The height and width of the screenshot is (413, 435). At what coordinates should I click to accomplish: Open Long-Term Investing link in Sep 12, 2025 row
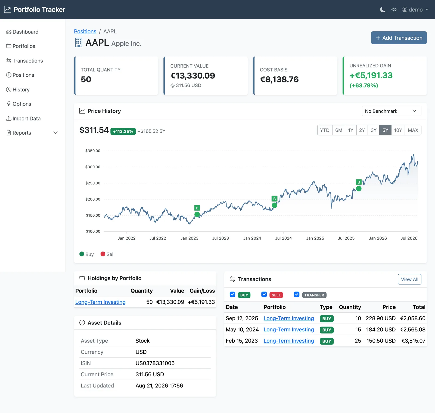pyautogui.click(x=289, y=318)
